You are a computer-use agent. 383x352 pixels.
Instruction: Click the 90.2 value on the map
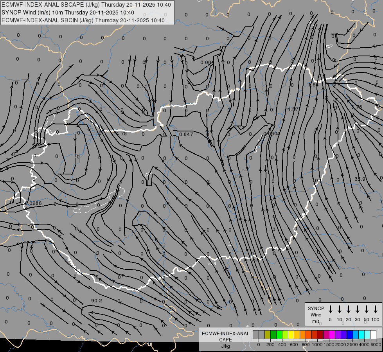point(97,301)
